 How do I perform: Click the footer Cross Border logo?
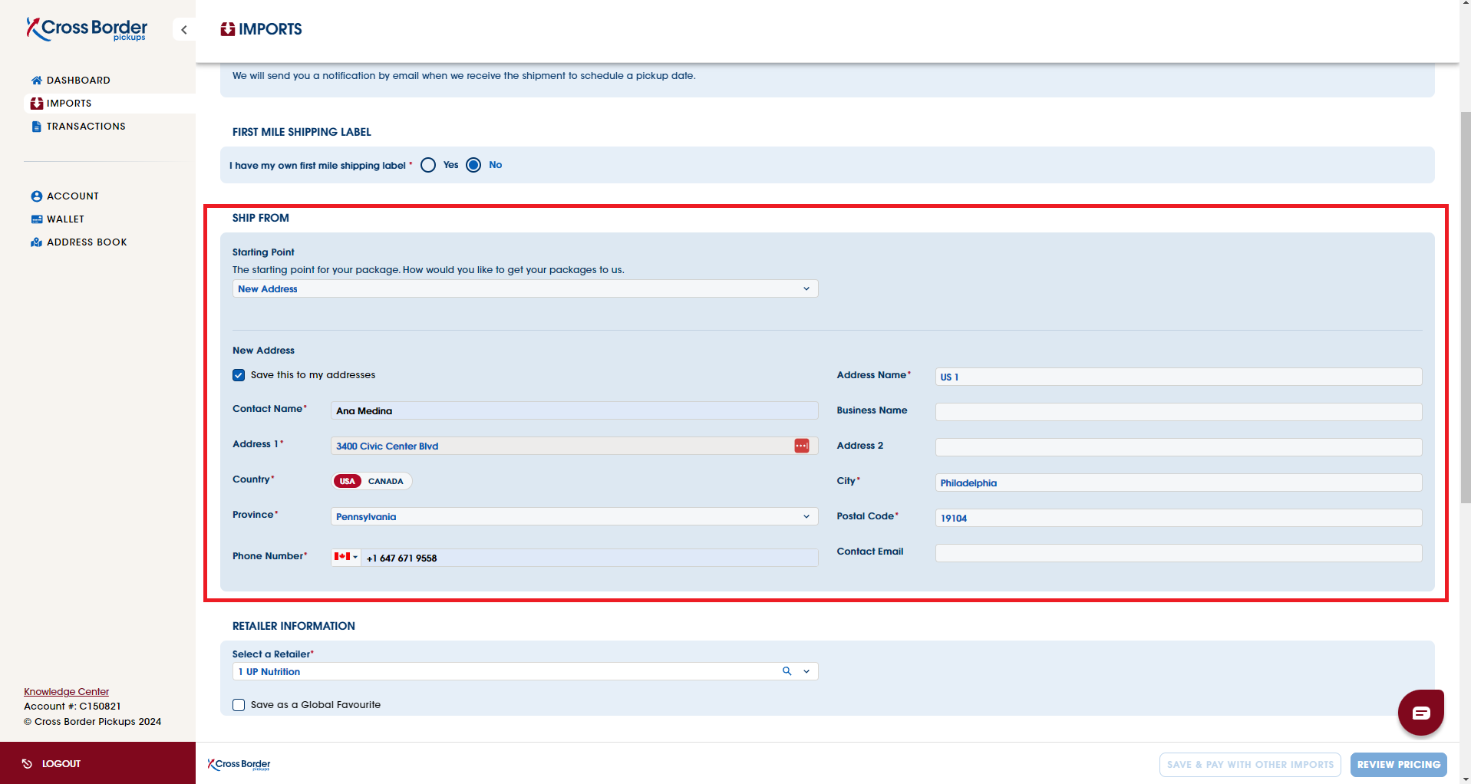click(x=239, y=765)
